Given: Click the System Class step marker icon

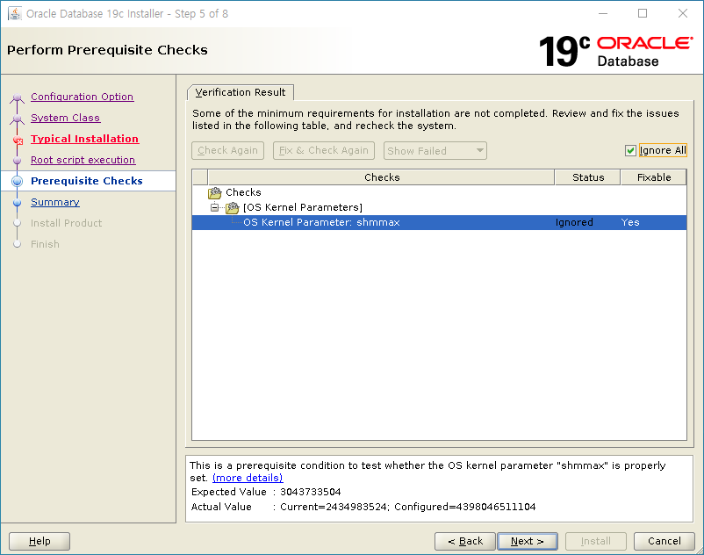Looking at the screenshot, I should tap(17, 118).
